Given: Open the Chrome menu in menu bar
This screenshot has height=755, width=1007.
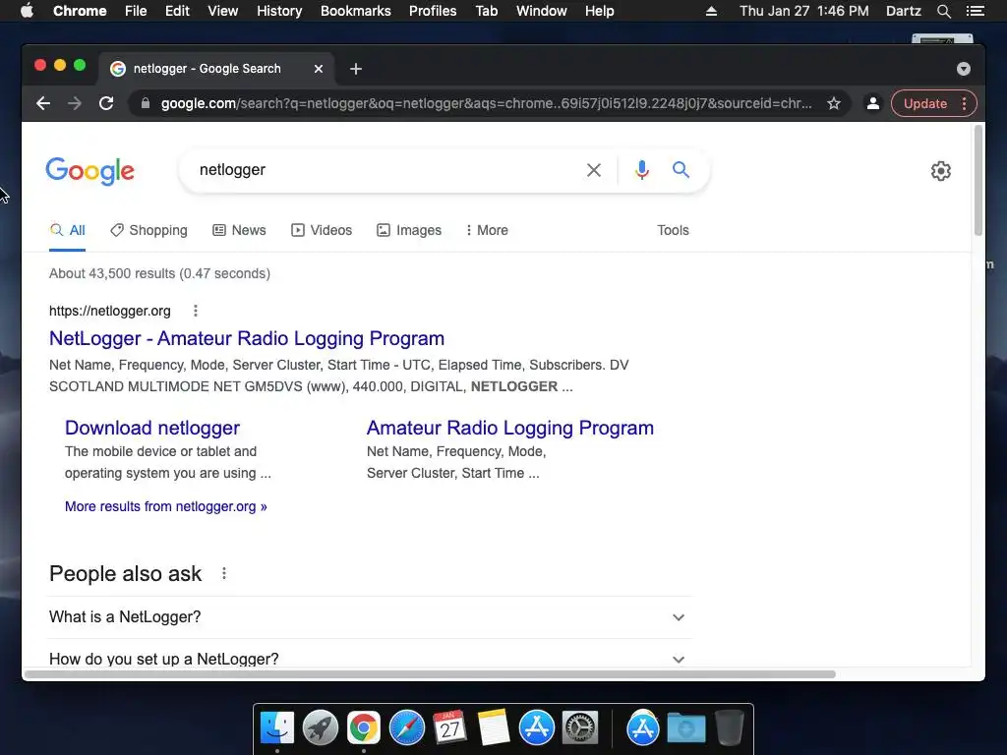Looking at the screenshot, I should (80, 11).
